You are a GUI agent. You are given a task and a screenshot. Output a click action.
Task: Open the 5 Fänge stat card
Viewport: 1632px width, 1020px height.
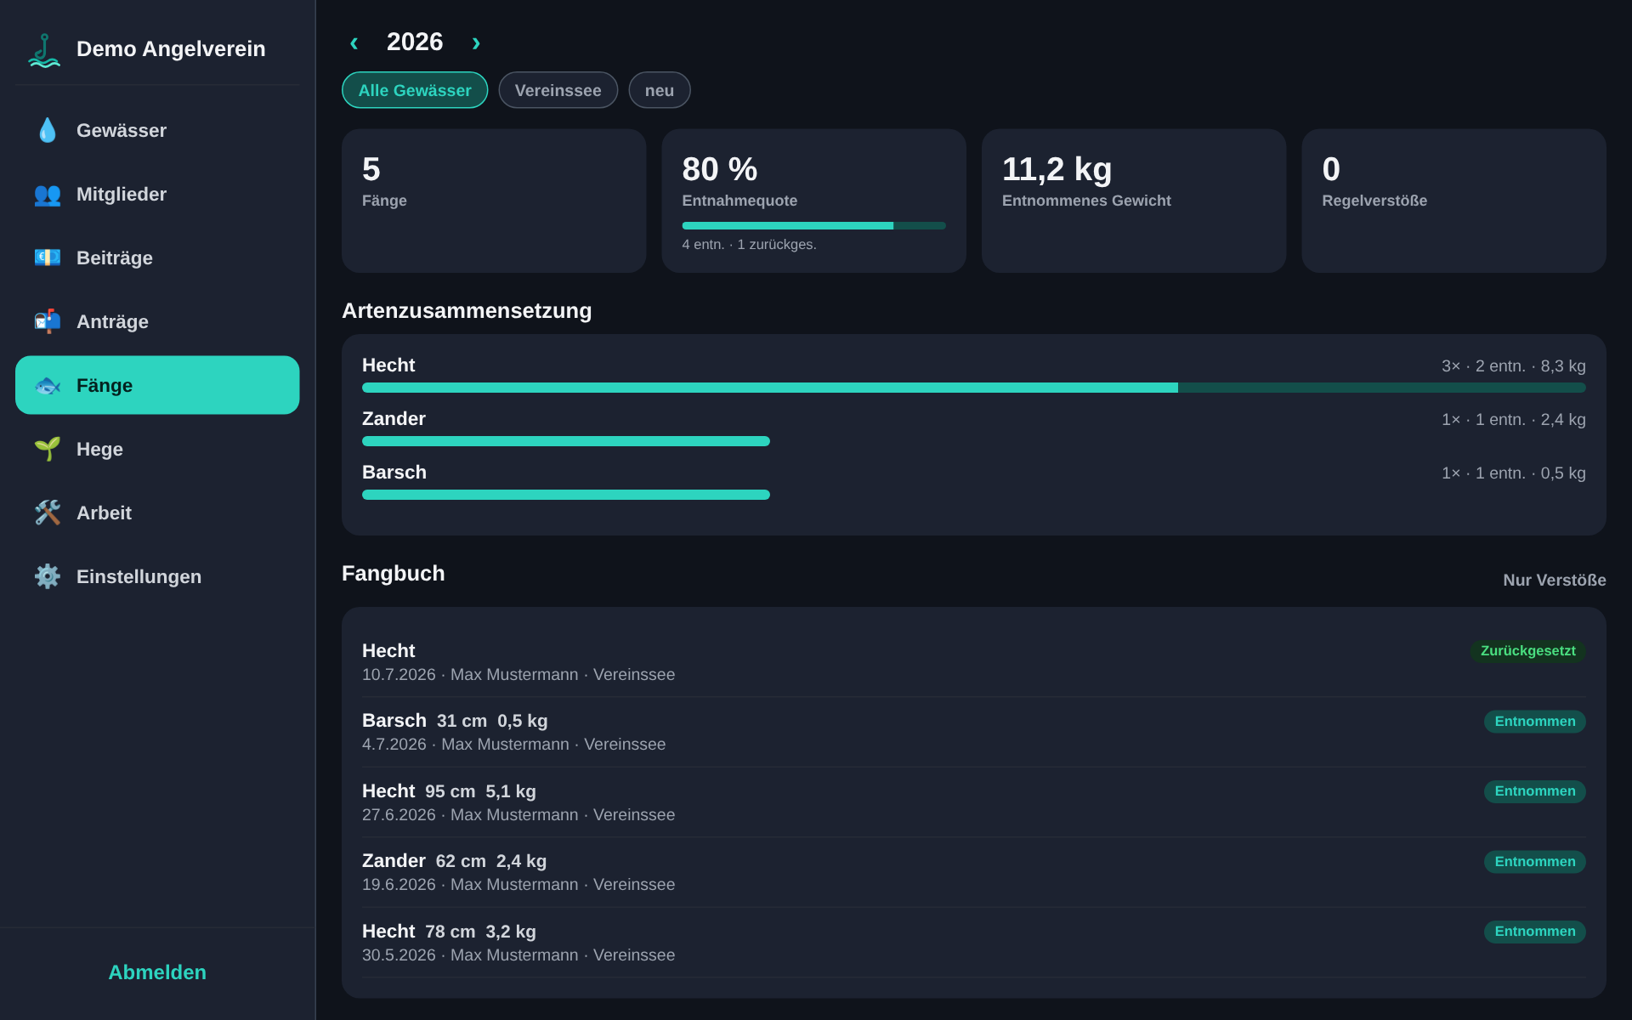pyautogui.click(x=494, y=201)
